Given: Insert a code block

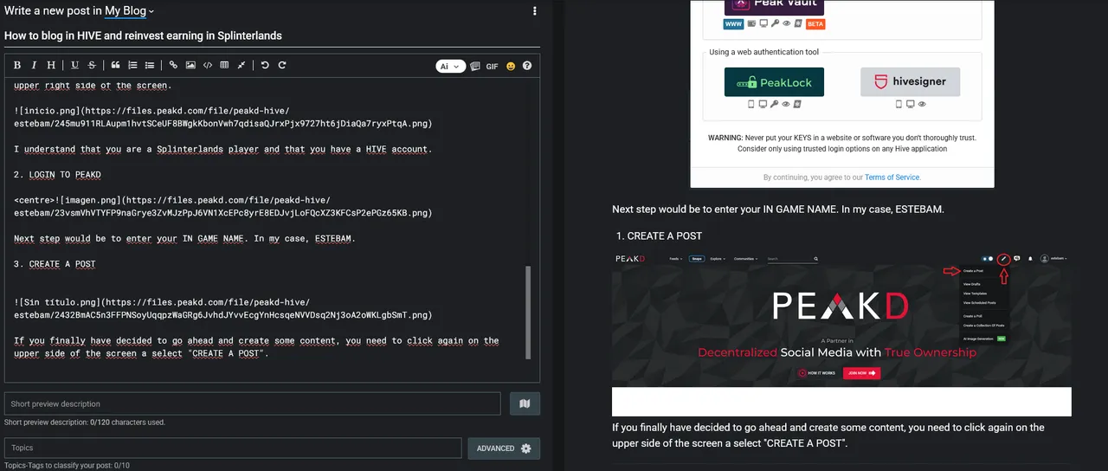Looking at the screenshot, I should click(x=208, y=66).
